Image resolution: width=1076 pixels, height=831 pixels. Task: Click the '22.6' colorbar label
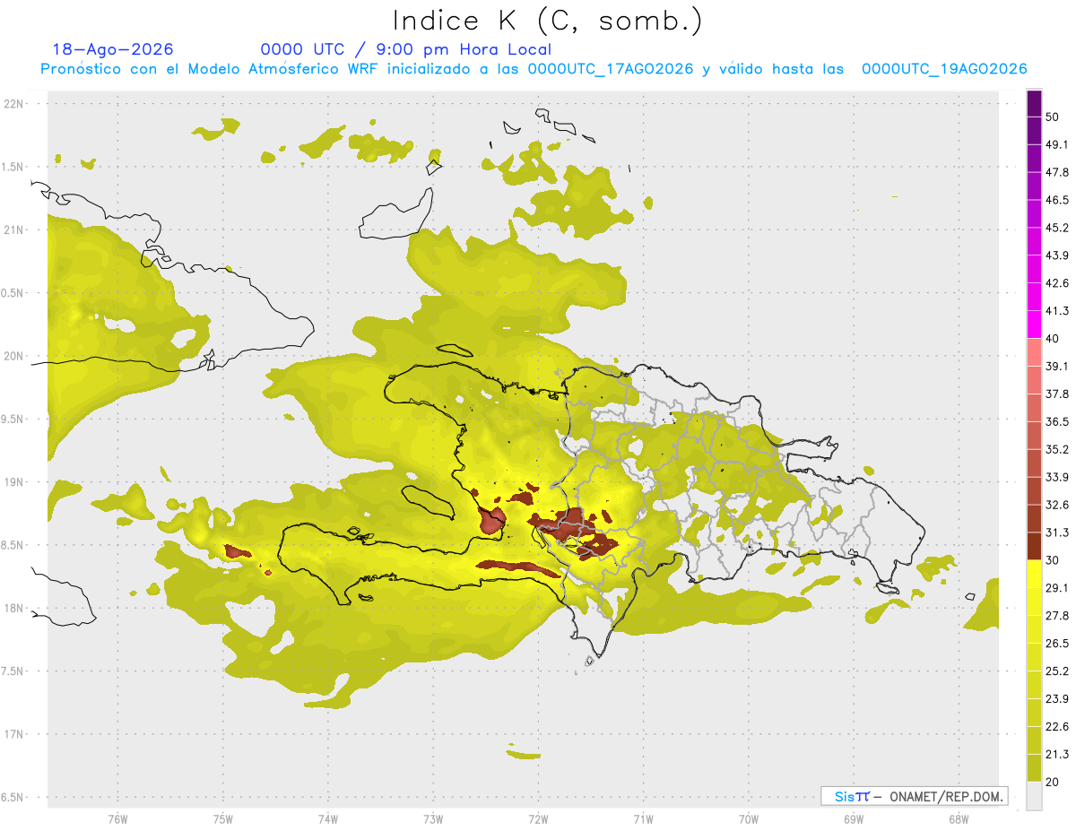(x=1058, y=727)
